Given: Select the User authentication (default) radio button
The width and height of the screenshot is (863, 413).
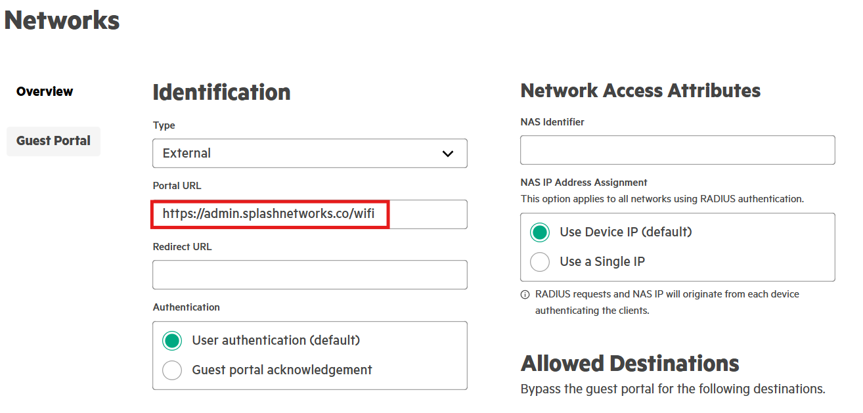Looking at the screenshot, I should 172,341.
